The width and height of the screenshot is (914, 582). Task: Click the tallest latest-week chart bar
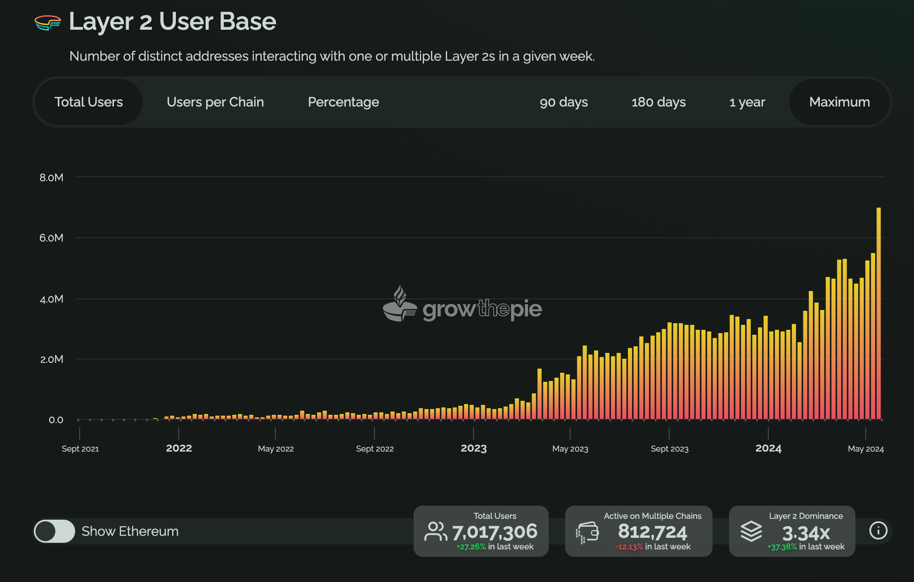click(878, 314)
